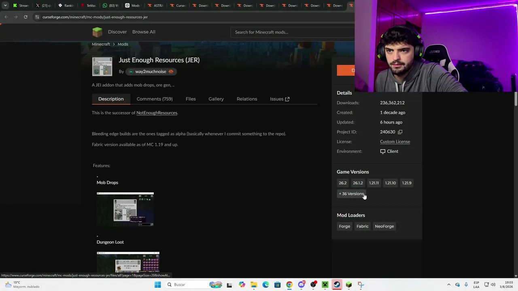The image size is (518, 291).
Task: Show hidden system tray icons
Action: 449,285
